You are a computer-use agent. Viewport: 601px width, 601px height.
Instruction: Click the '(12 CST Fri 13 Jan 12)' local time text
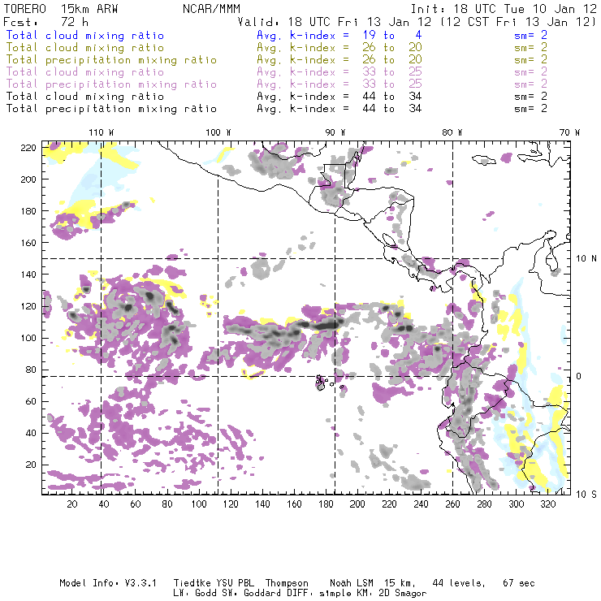click(x=518, y=22)
